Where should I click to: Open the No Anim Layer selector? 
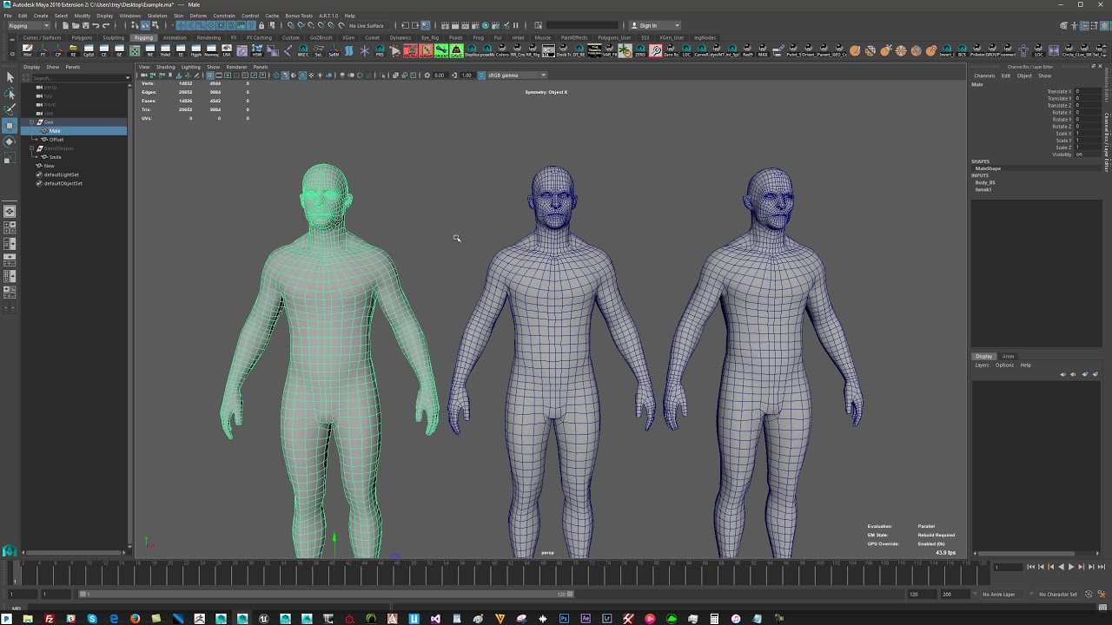pyautogui.click(x=1004, y=595)
